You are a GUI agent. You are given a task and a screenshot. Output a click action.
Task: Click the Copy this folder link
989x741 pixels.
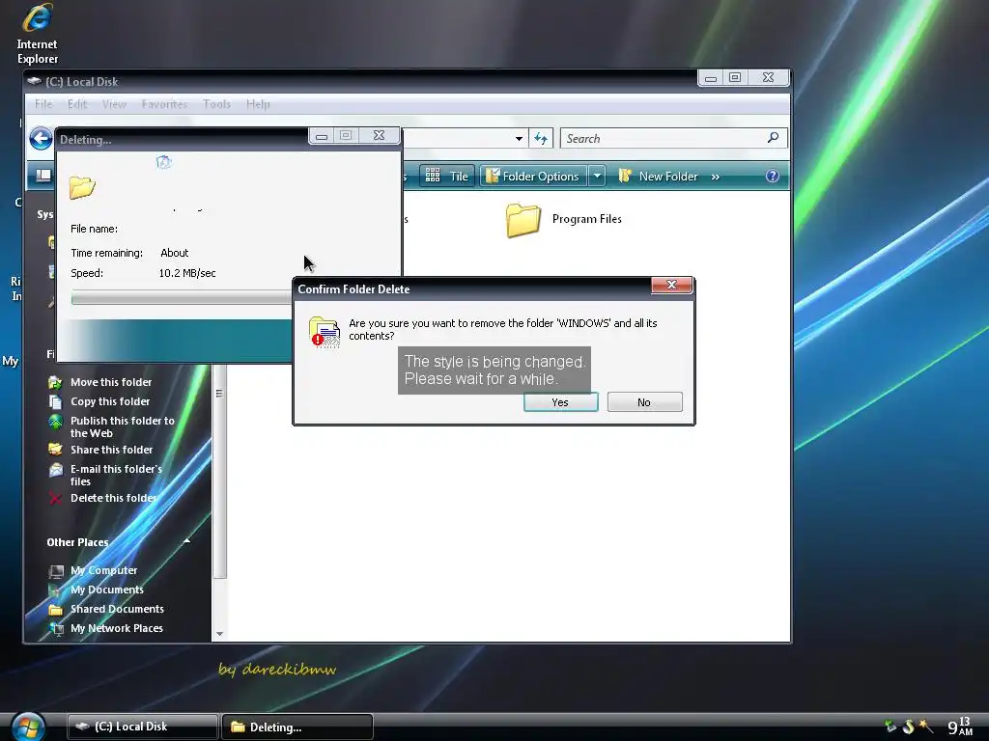coord(110,402)
